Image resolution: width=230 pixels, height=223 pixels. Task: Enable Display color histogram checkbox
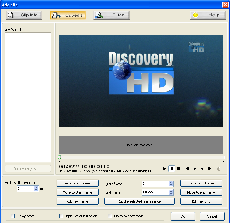[x=61, y=216]
